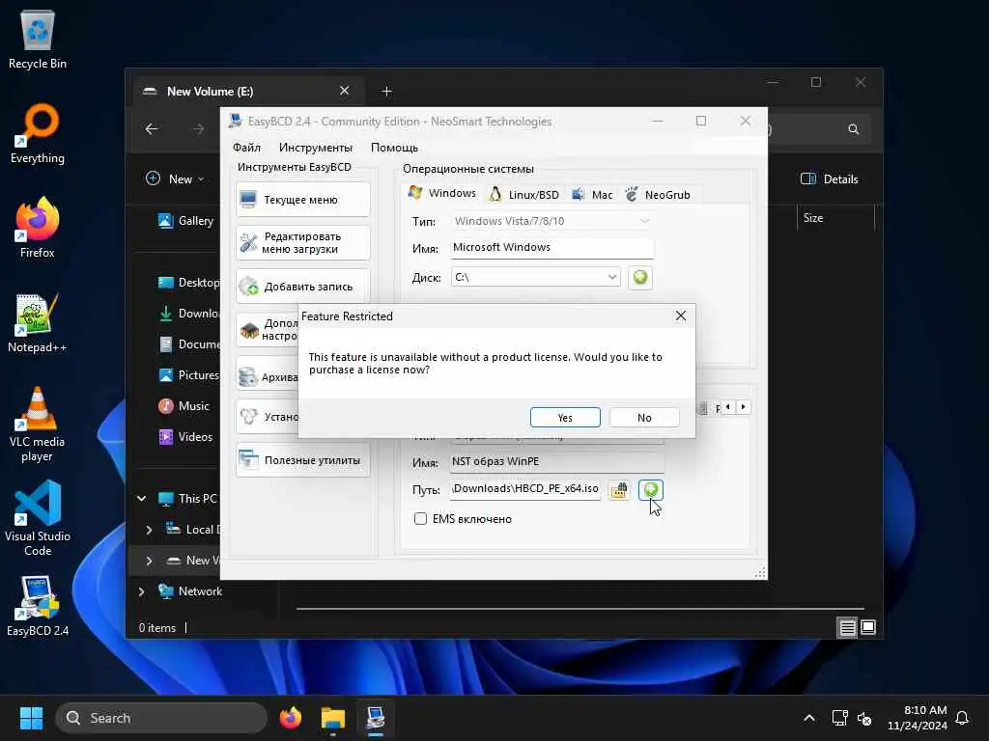Select Notepad++ desktop shortcut
This screenshot has height=741, width=989.
coord(38,322)
